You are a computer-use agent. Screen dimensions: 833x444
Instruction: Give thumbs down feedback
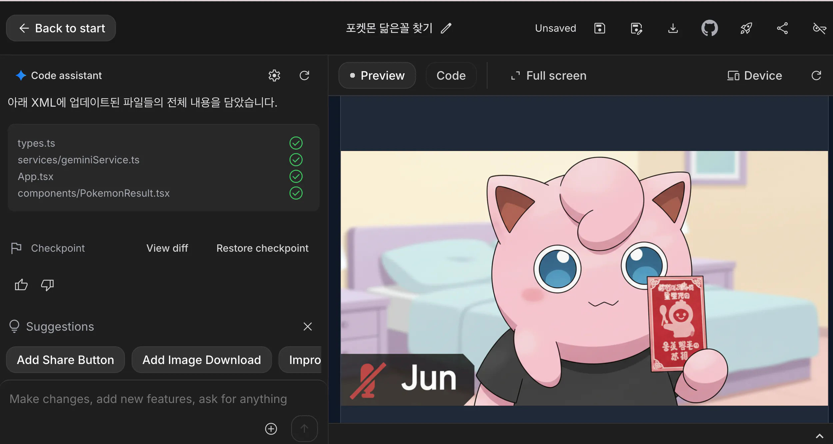[47, 285]
